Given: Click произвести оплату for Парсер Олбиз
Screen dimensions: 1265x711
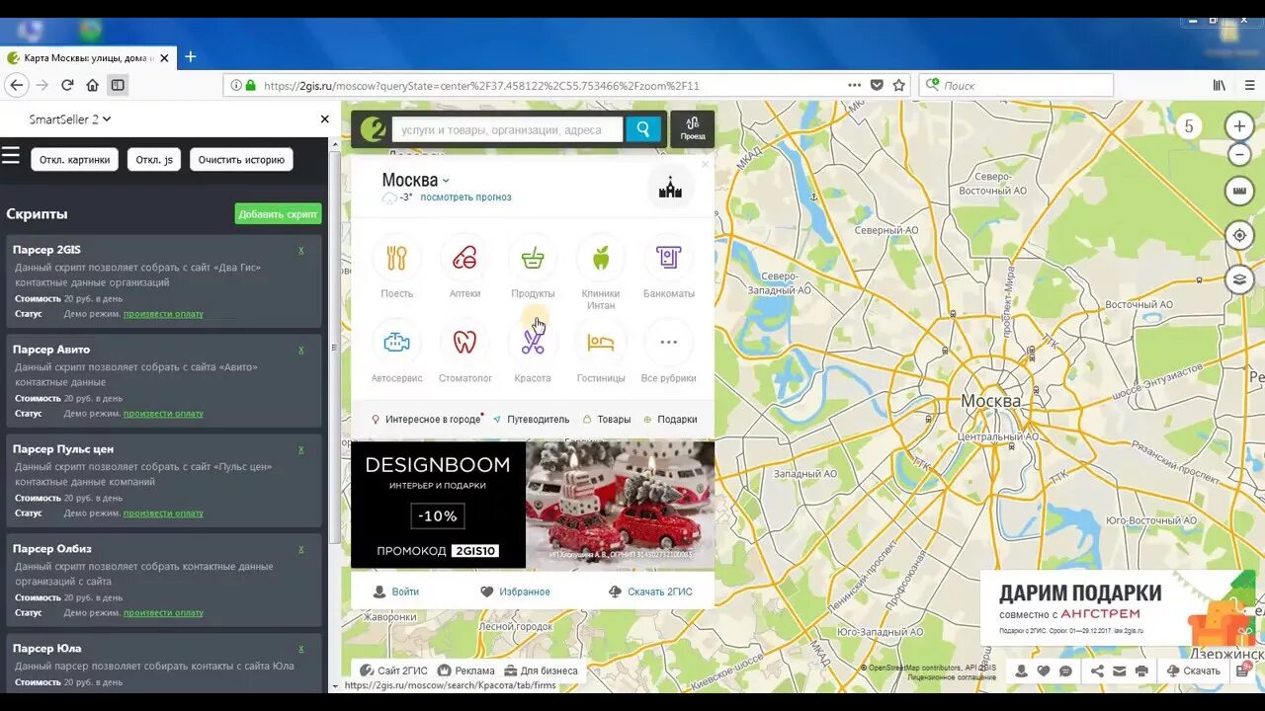Looking at the screenshot, I should click(163, 613).
